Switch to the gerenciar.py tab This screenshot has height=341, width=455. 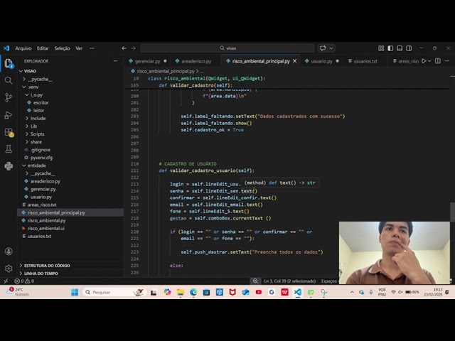click(148, 61)
